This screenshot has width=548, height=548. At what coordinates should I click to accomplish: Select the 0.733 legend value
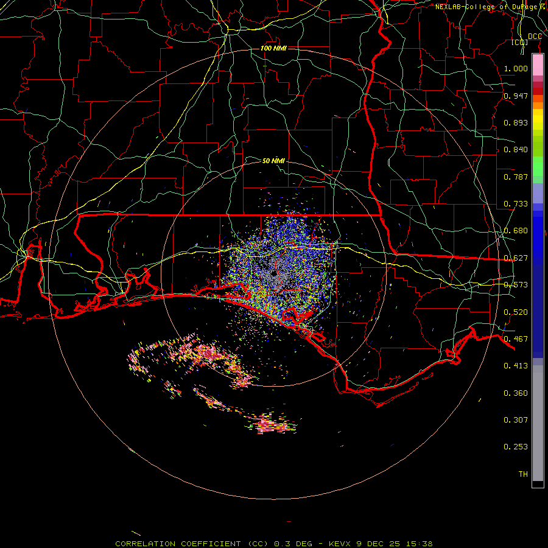point(516,204)
